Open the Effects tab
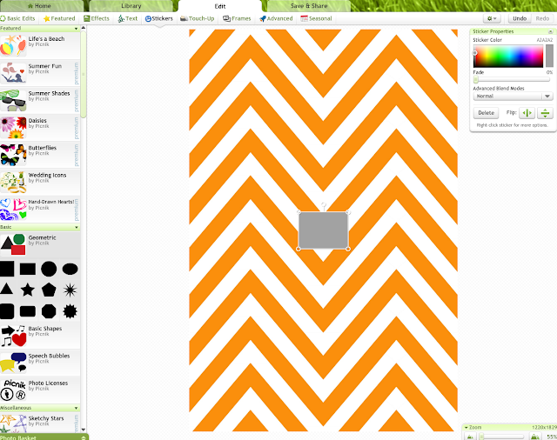This screenshot has height=440, width=557. (97, 18)
